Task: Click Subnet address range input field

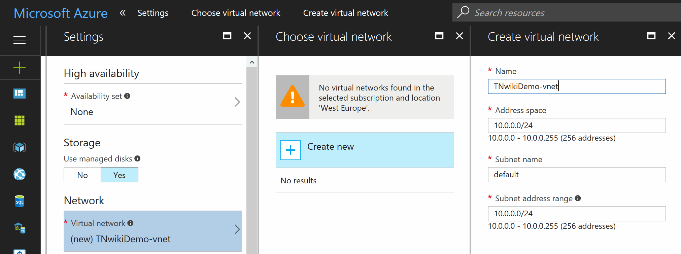Action: tap(577, 214)
